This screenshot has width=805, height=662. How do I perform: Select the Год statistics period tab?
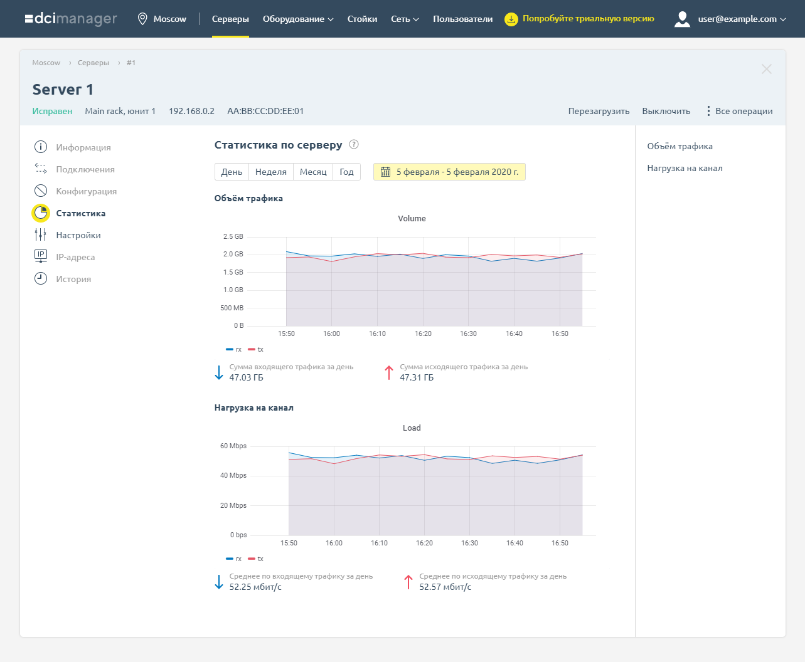(346, 171)
